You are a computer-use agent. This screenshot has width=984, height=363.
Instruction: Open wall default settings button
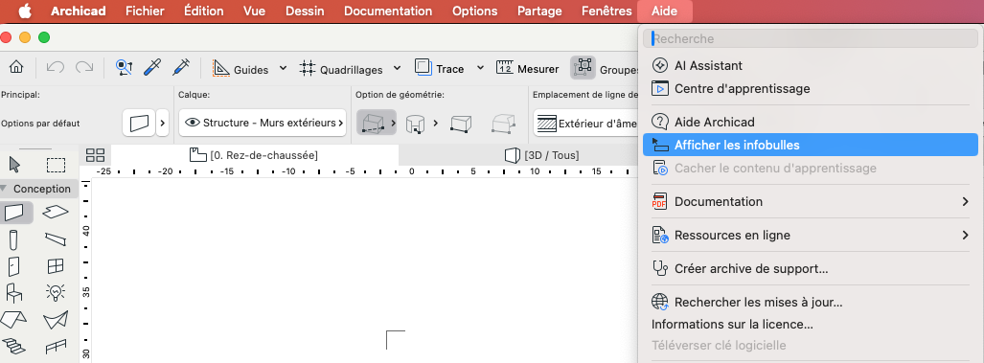pyautogui.click(x=139, y=123)
